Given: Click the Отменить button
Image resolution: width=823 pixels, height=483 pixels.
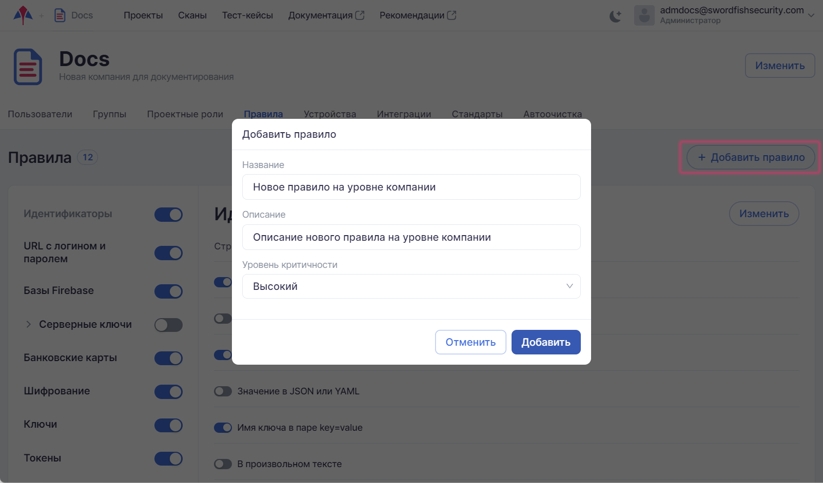Looking at the screenshot, I should click(470, 342).
